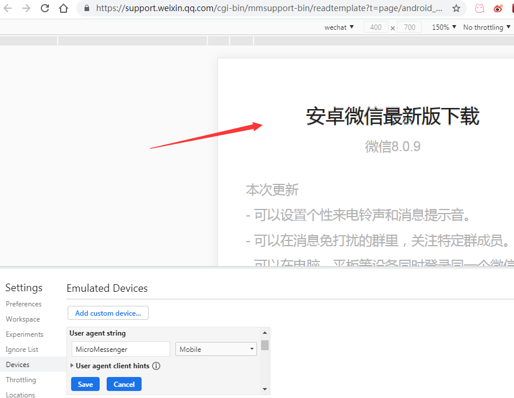514x398 pixels.
Task: Open the pink cat extension
Action: 479,8
